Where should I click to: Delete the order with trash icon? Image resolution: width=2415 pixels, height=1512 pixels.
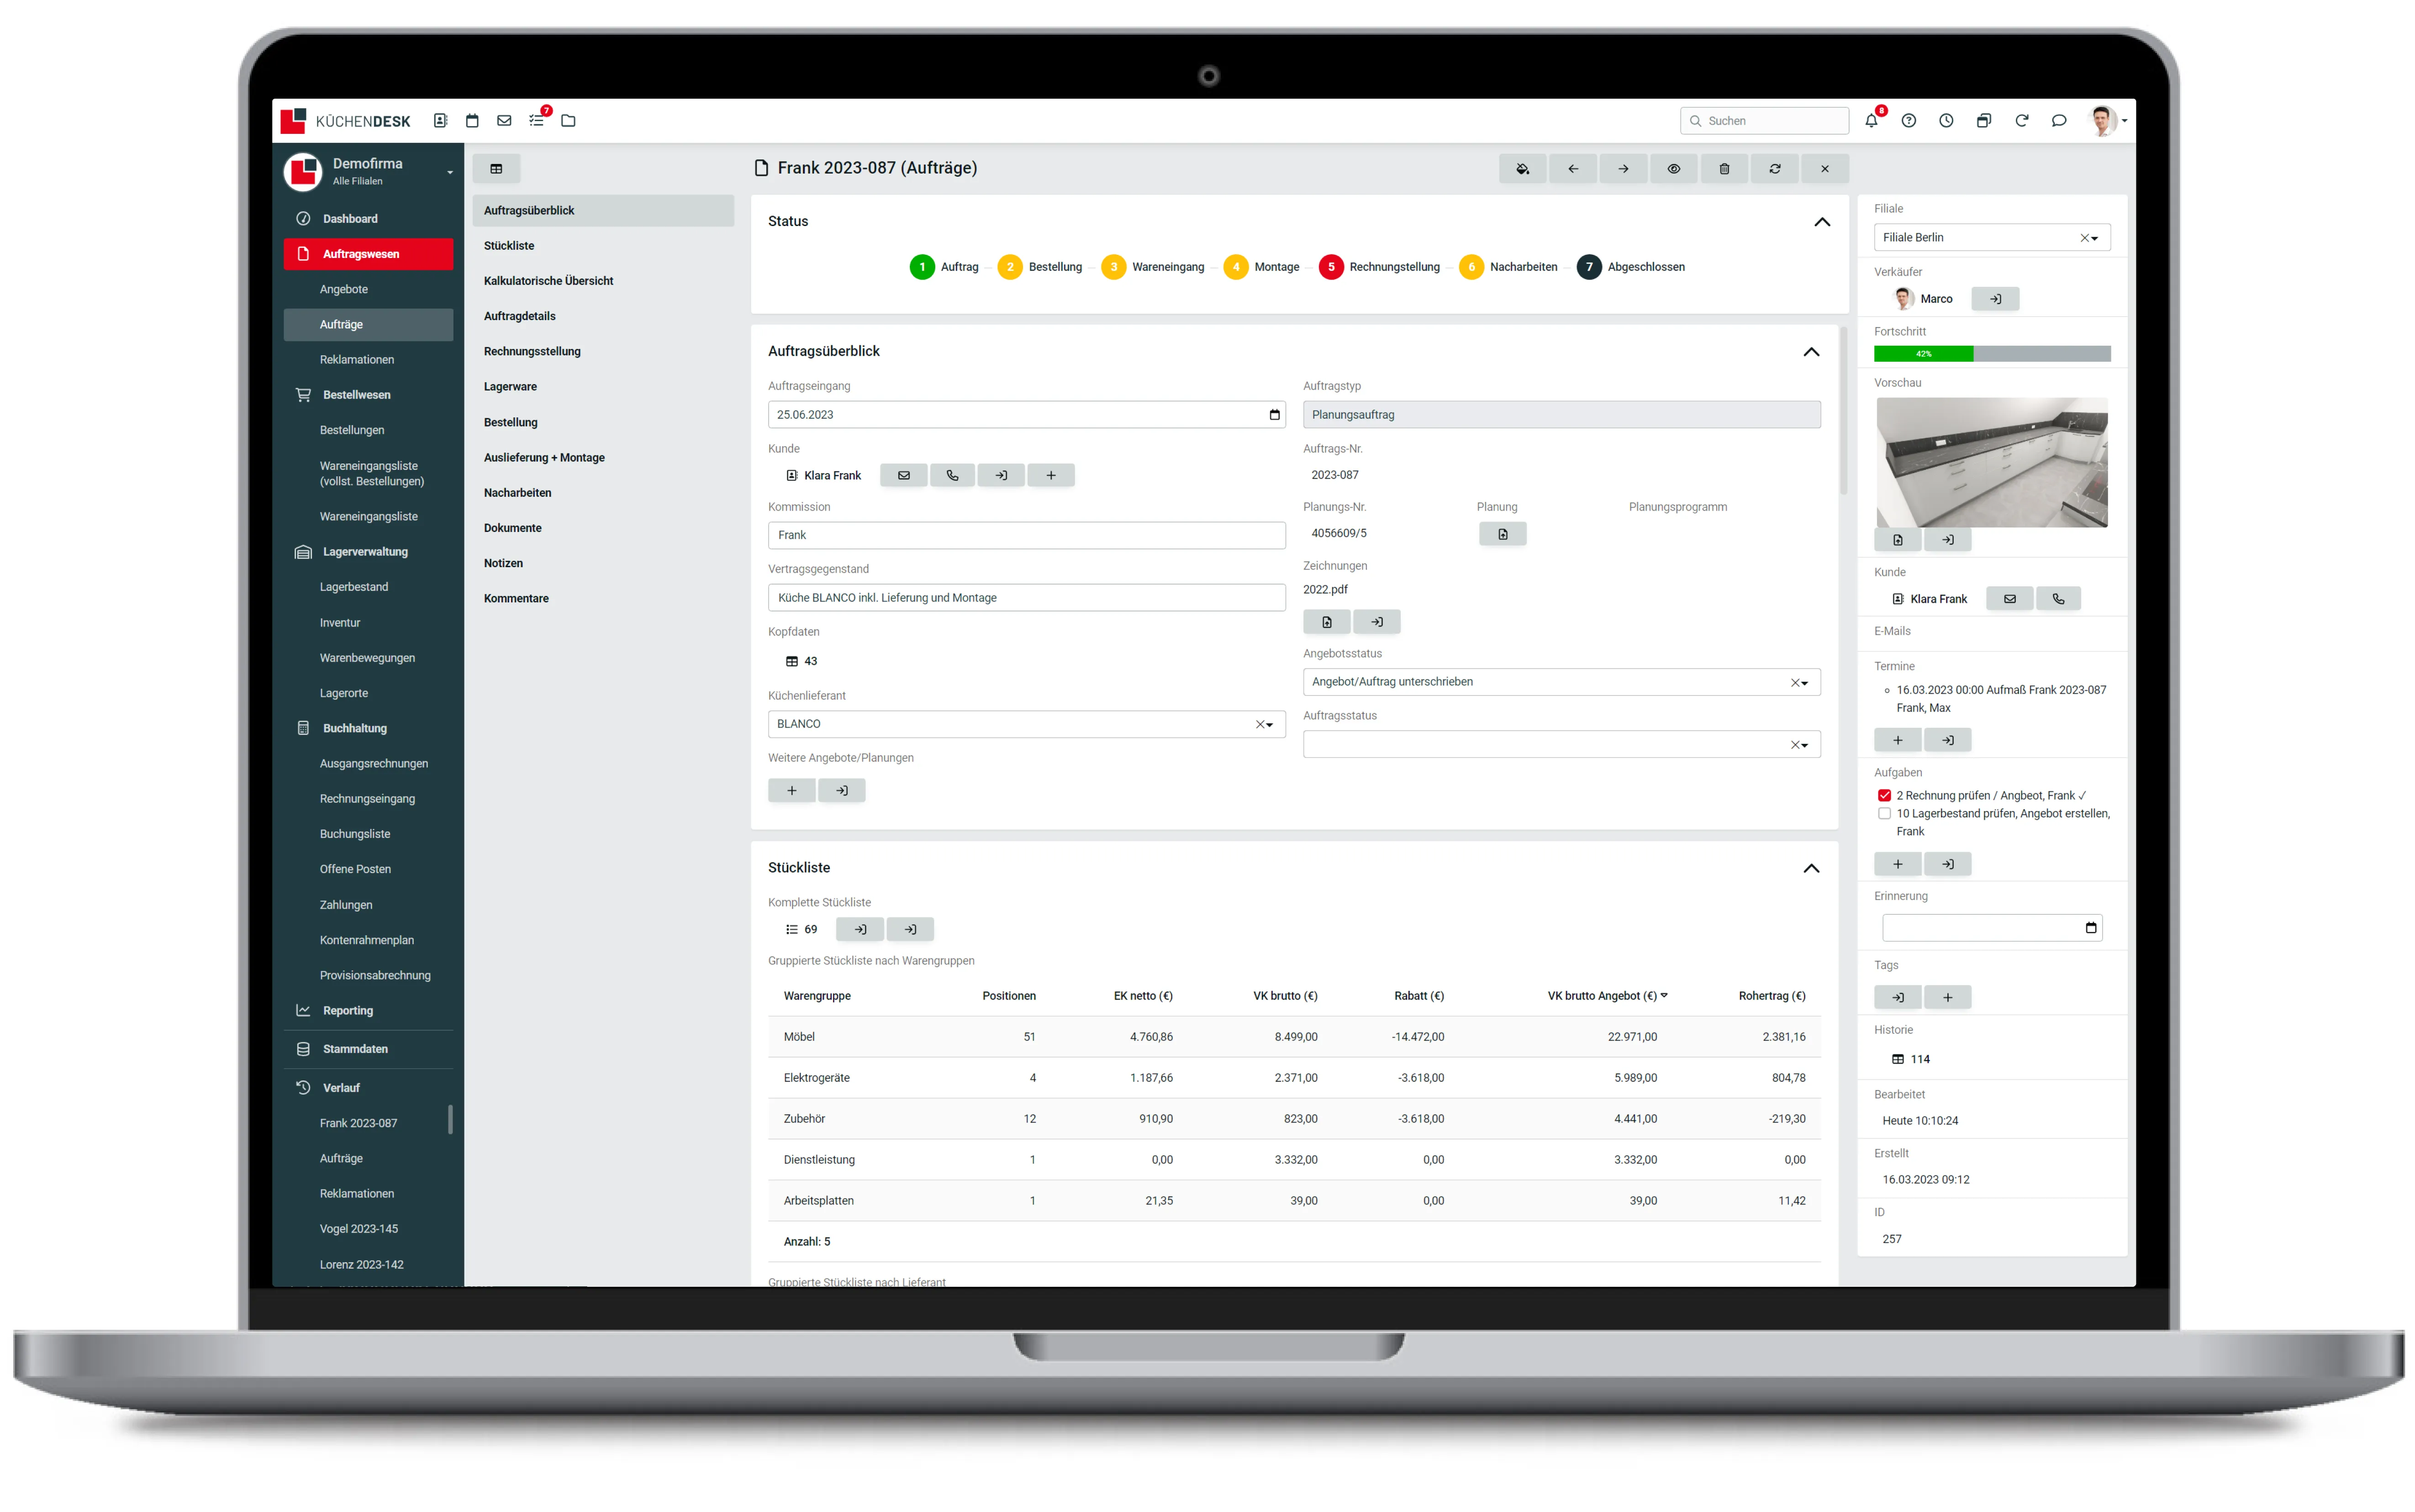[x=1724, y=169]
